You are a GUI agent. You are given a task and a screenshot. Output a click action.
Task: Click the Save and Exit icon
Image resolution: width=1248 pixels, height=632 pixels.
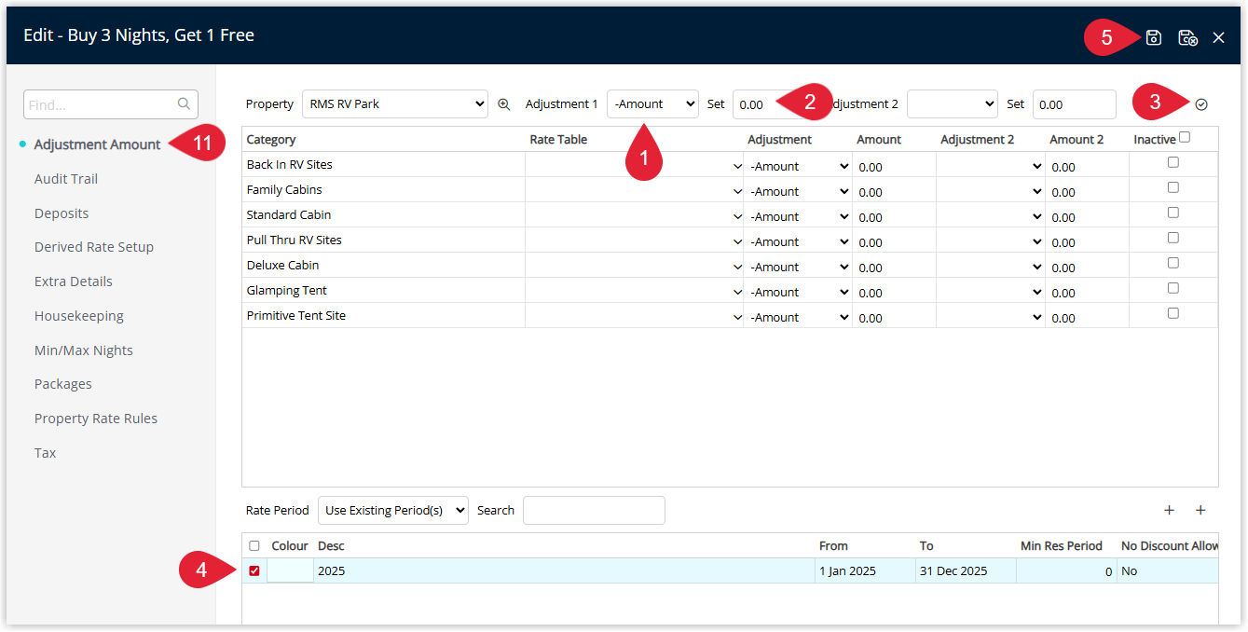[1187, 37]
